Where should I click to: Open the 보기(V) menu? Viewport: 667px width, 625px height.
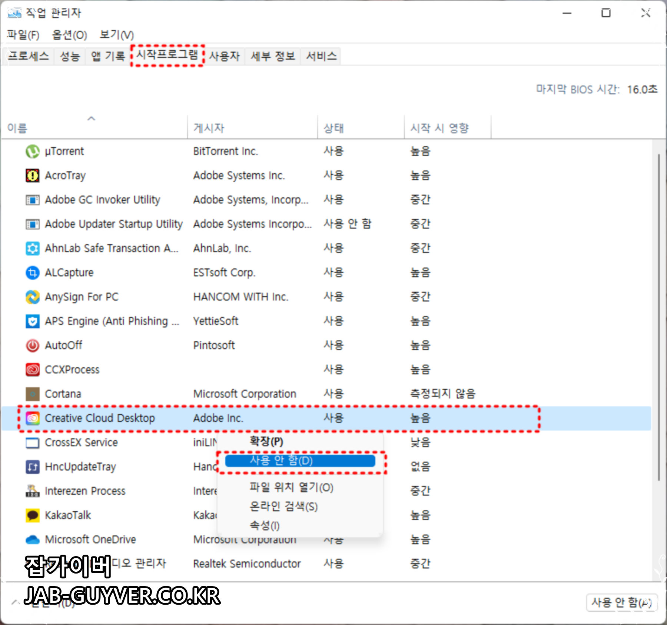click(116, 35)
